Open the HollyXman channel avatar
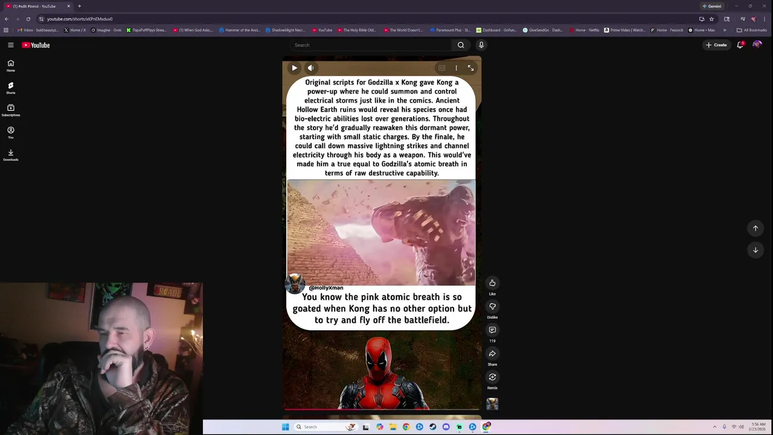 click(295, 284)
